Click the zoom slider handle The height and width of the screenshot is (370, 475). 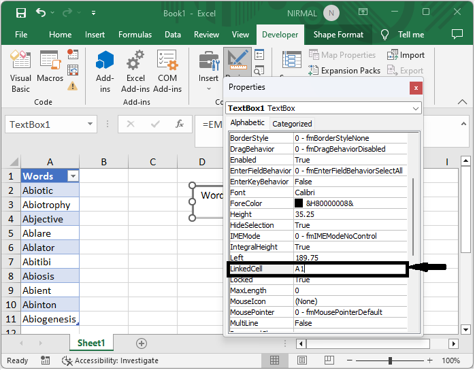pyautogui.click(x=390, y=360)
